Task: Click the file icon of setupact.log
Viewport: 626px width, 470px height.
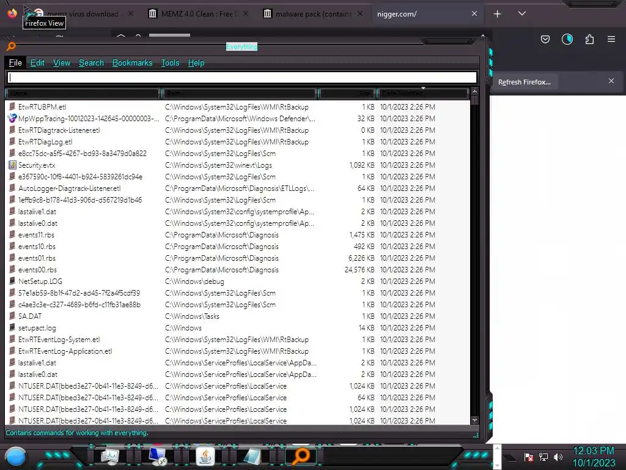Action: (12, 328)
